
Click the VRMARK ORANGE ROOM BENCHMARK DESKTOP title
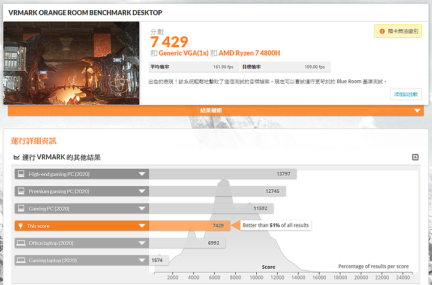pos(85,13)
